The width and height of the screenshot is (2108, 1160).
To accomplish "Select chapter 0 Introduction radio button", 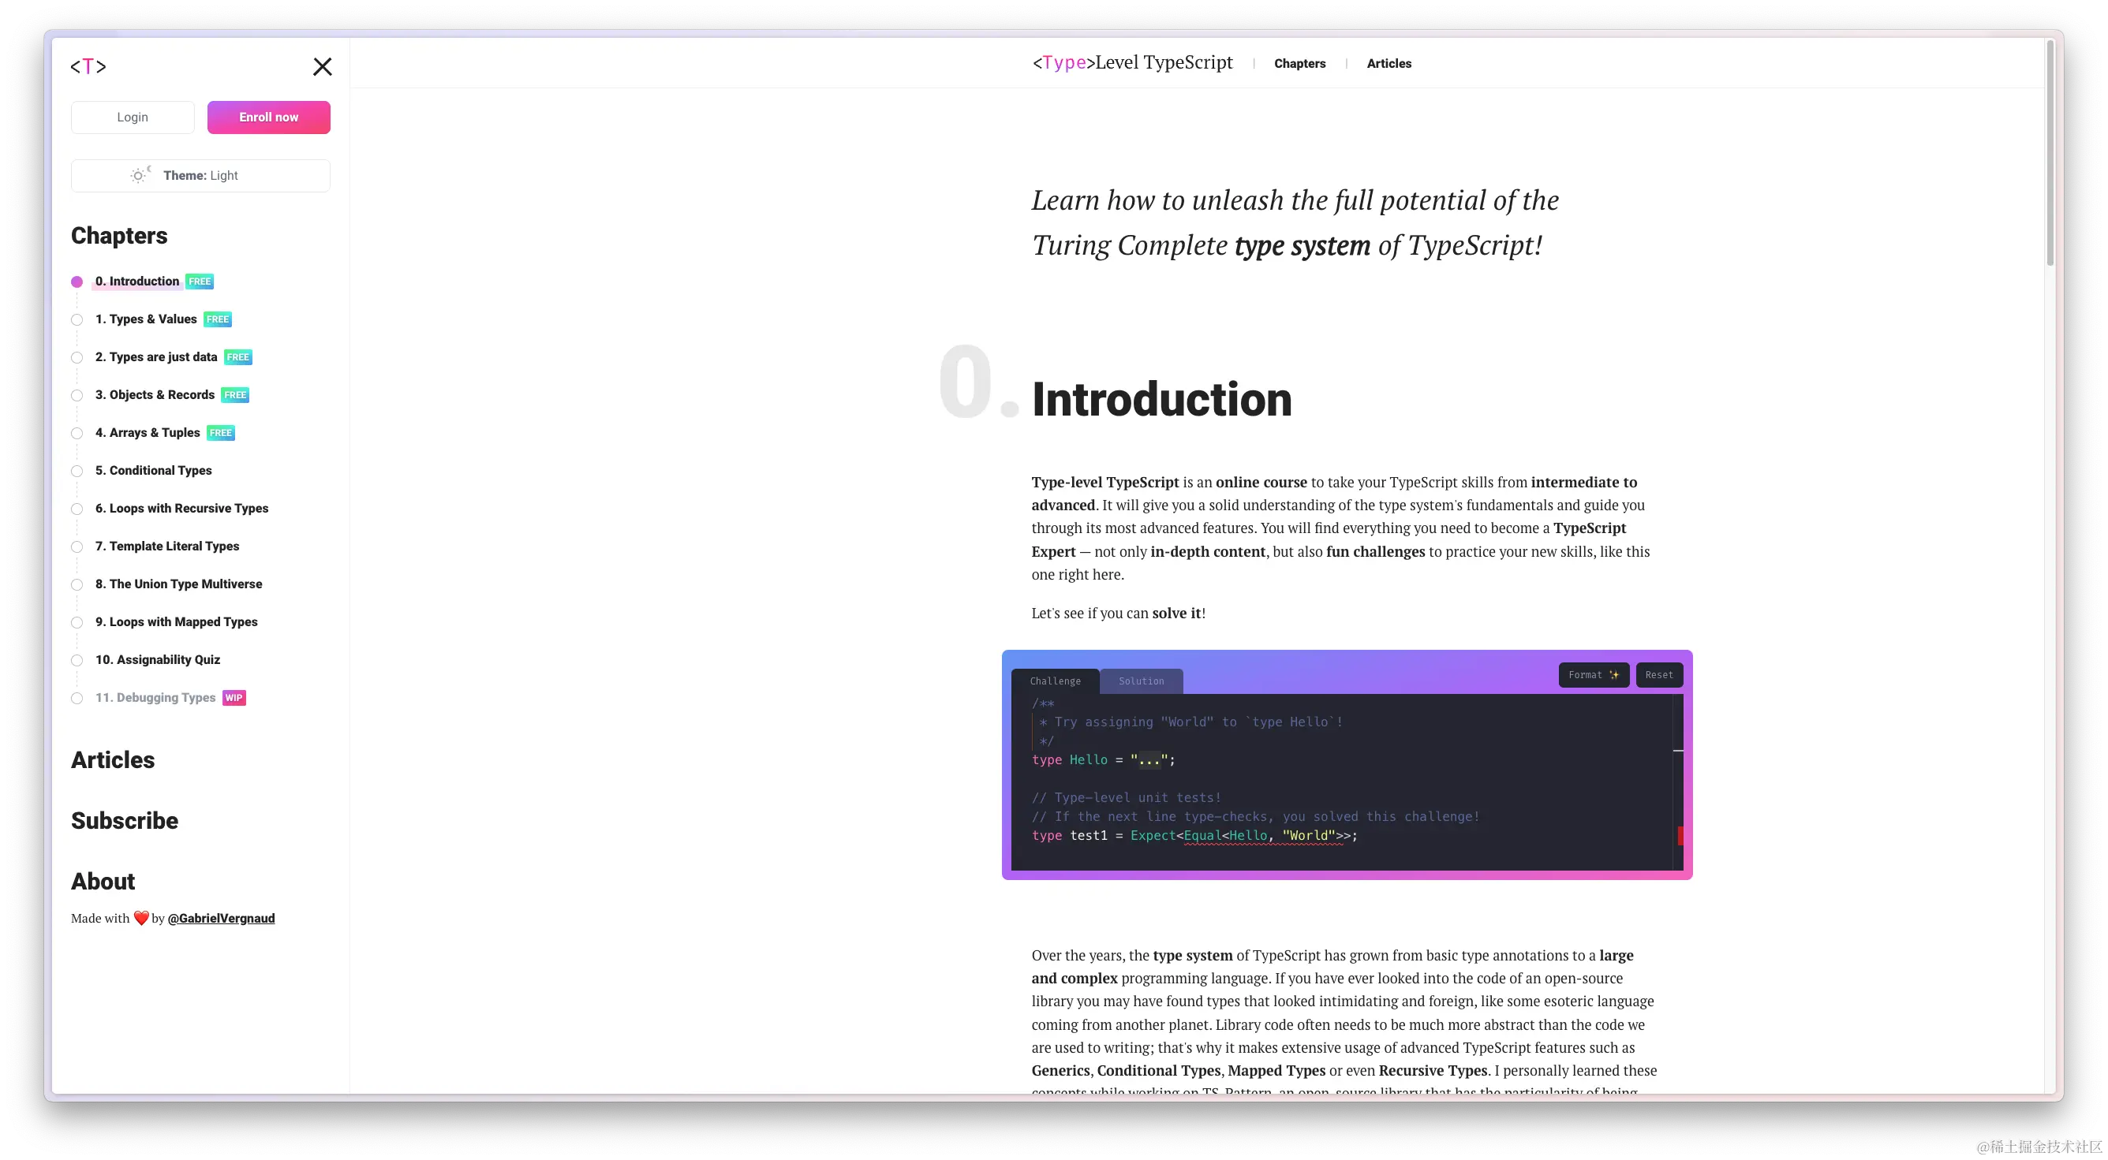I will pyautogui.click(x=79, y=280).
